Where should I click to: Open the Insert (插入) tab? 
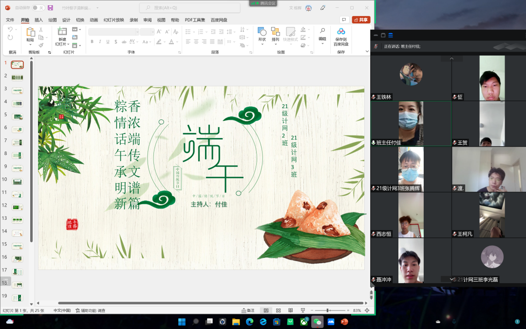[x=38, y=20]
